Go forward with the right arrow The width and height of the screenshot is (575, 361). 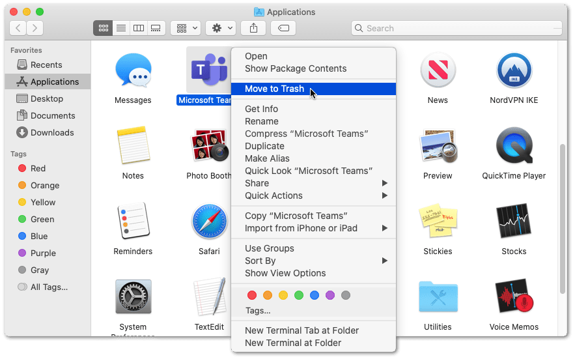point(35,28)
